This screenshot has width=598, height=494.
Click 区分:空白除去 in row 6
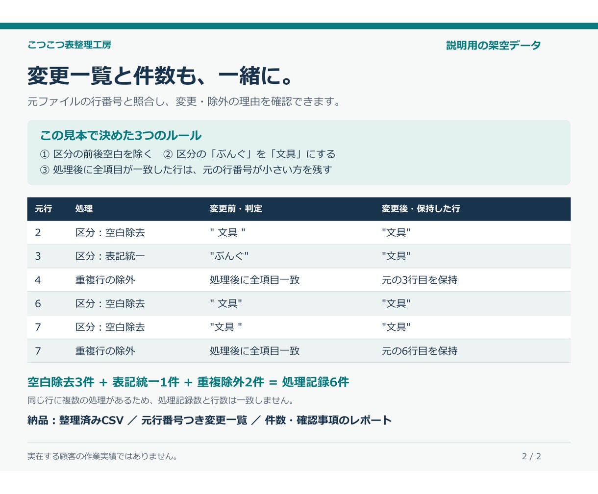pos(110,304)
